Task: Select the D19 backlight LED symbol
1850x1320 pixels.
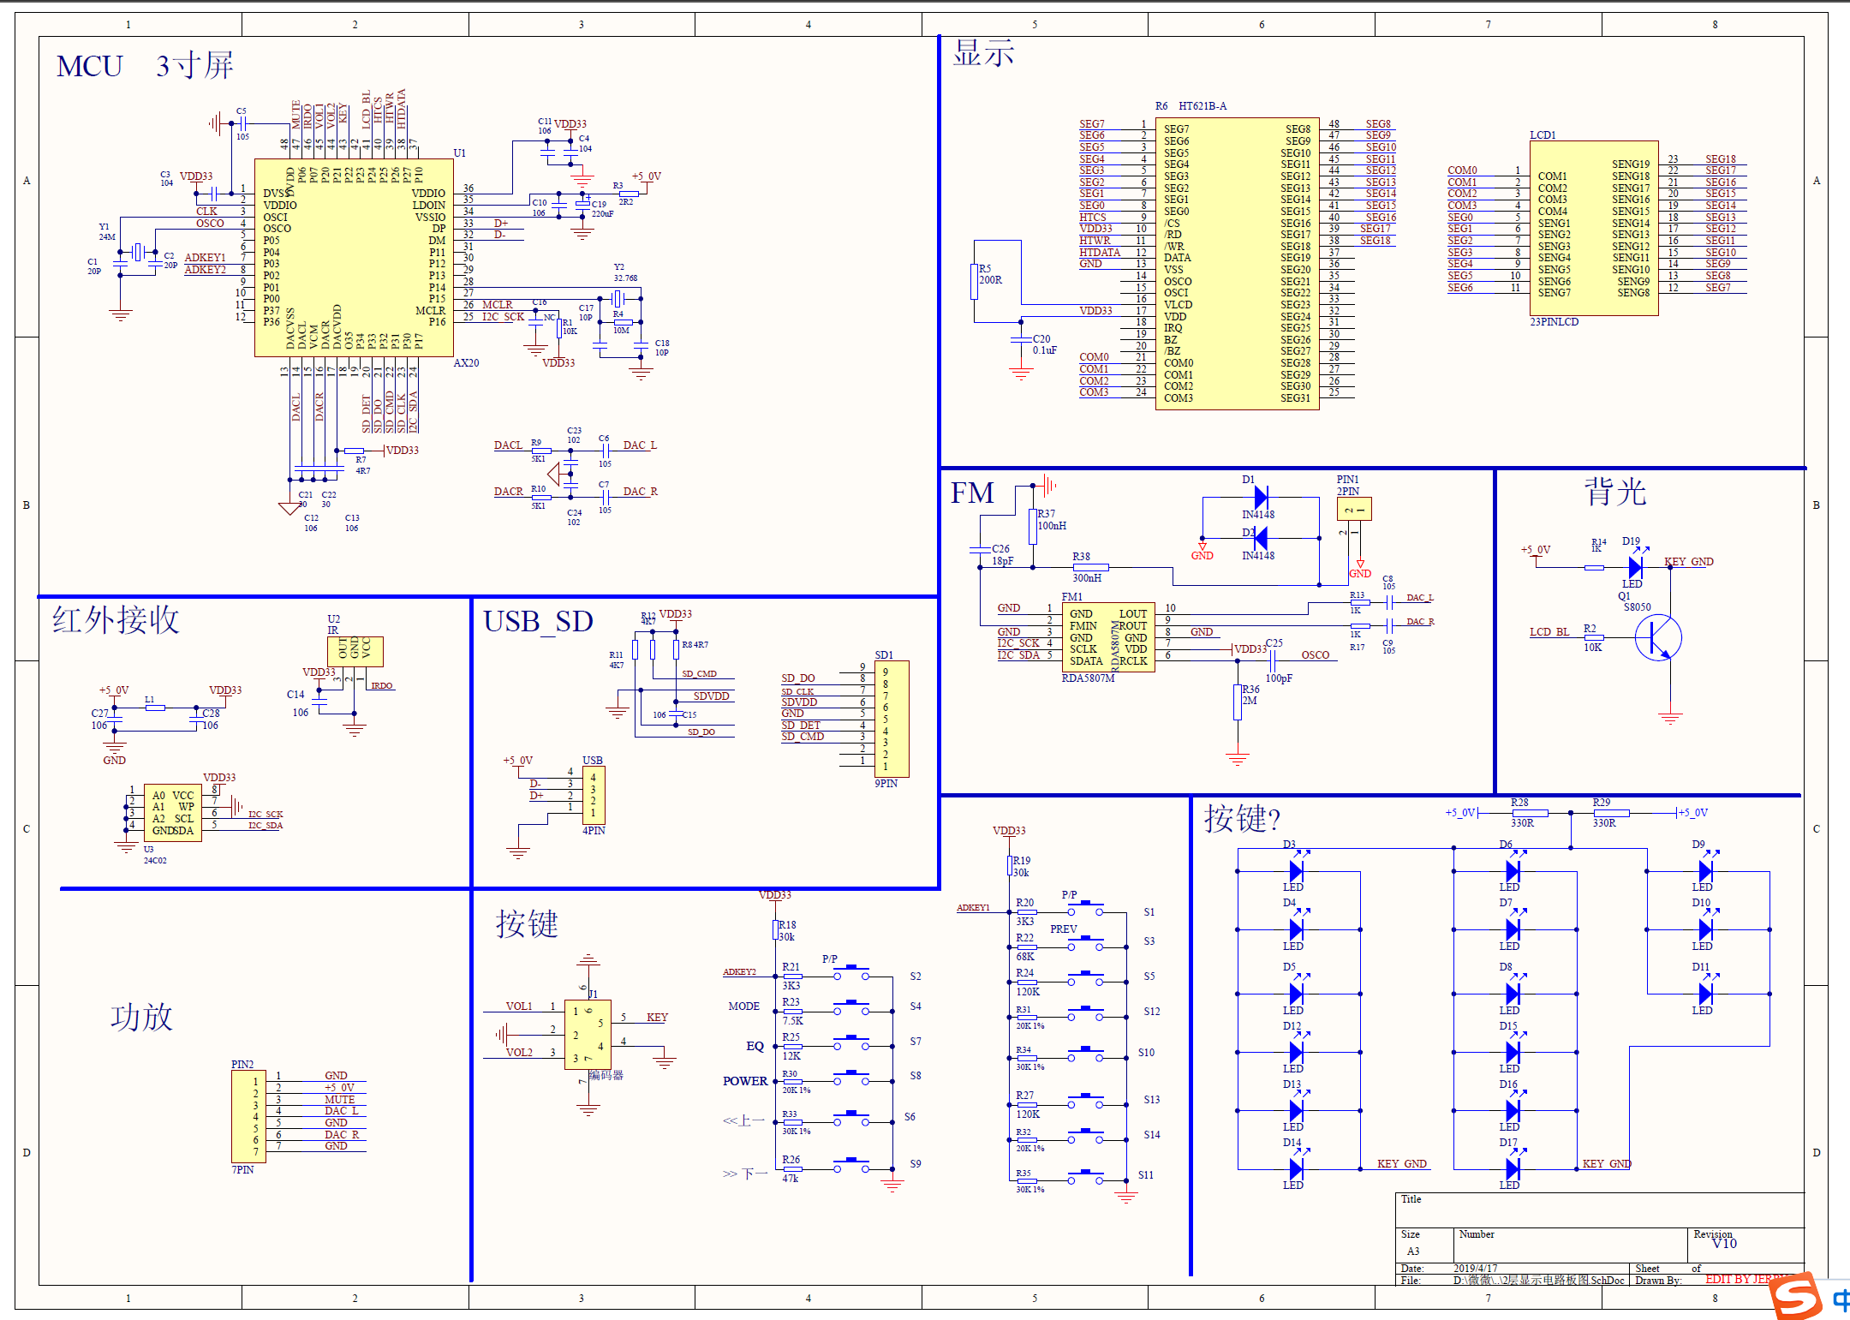Action: [1635, 567]
